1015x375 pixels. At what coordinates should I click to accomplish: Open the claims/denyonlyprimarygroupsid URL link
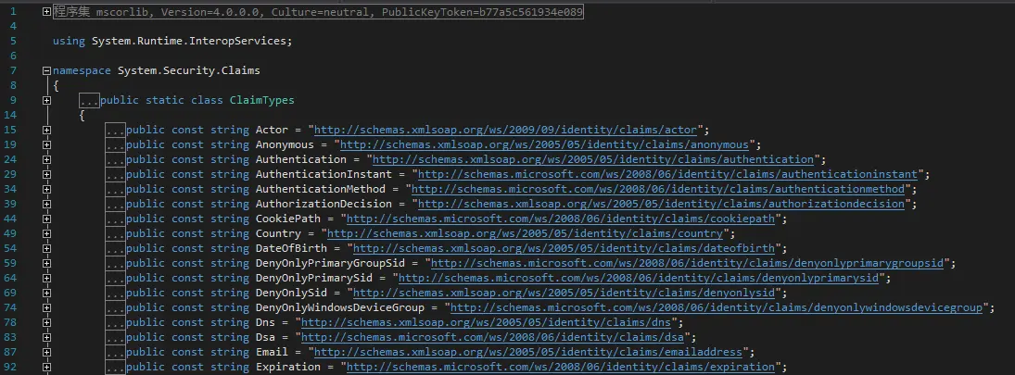pos(687,264)
